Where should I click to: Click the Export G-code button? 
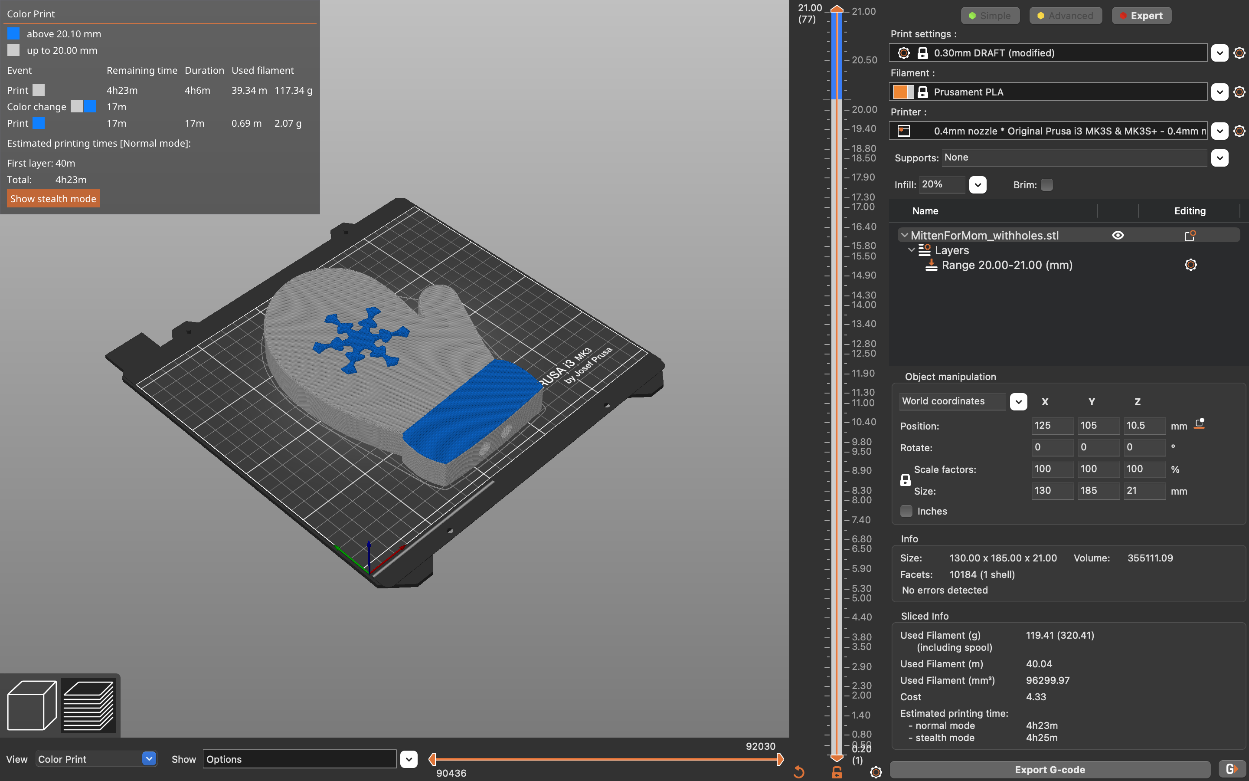1050,769
